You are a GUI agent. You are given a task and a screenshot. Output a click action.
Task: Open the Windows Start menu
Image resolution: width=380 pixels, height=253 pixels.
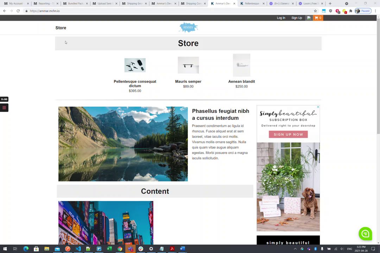click(5, 249)
